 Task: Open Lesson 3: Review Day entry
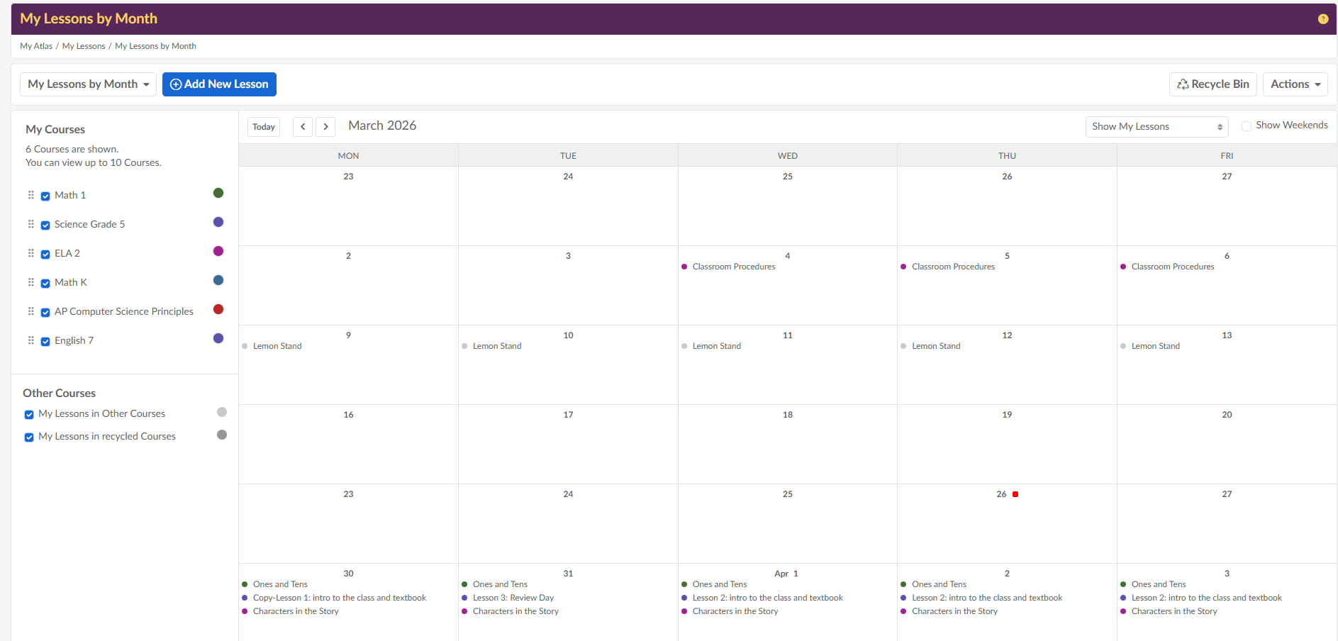click(513, 598)
